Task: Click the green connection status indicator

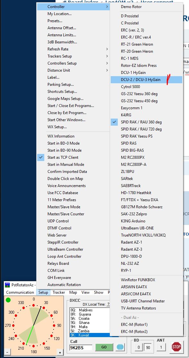Action: (8, 300)
